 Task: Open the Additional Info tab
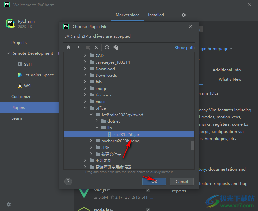click(226, 70)
